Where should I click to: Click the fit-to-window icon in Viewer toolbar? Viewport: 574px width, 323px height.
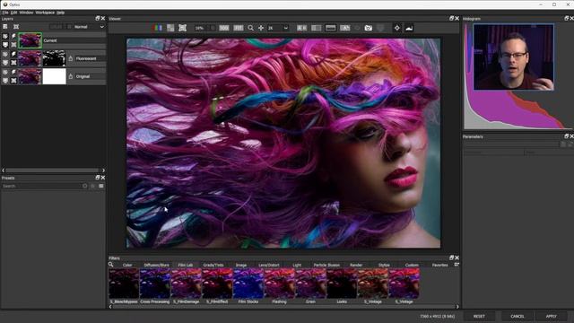click(182, 28)
